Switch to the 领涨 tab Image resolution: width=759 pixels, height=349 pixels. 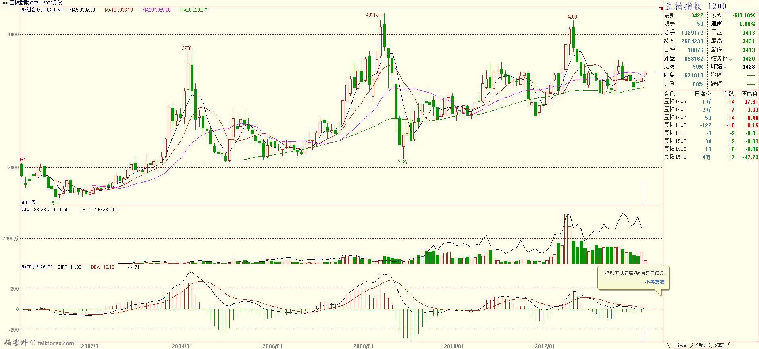coord(701,345)
